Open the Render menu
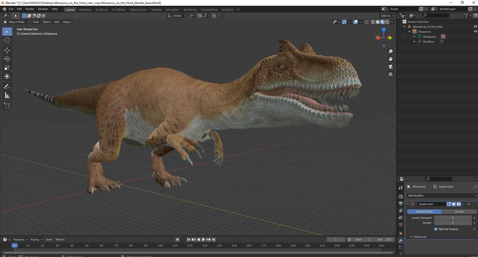478x257 pixels. 30,9
